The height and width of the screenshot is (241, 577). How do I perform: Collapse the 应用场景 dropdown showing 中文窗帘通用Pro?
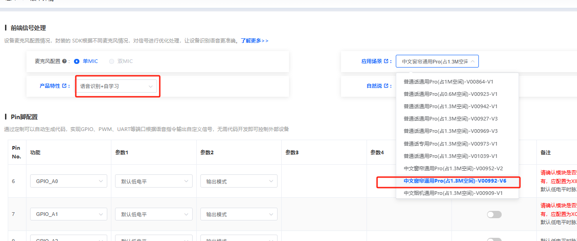tap(437, 61)
